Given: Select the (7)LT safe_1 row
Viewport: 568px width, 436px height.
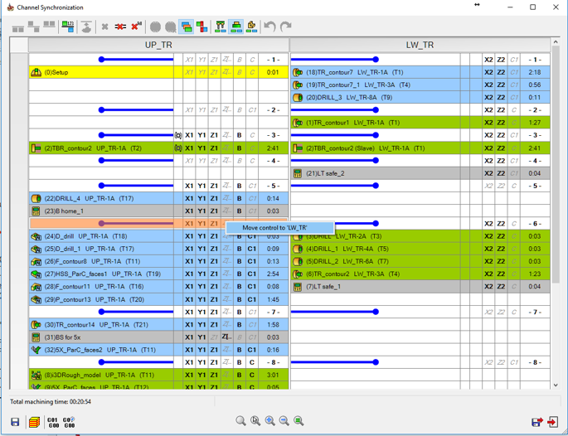Looking at the screenshot, I should click(420, 287).
